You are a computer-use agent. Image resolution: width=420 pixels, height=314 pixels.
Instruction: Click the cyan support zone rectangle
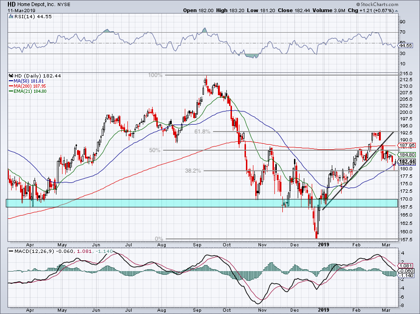202,203
